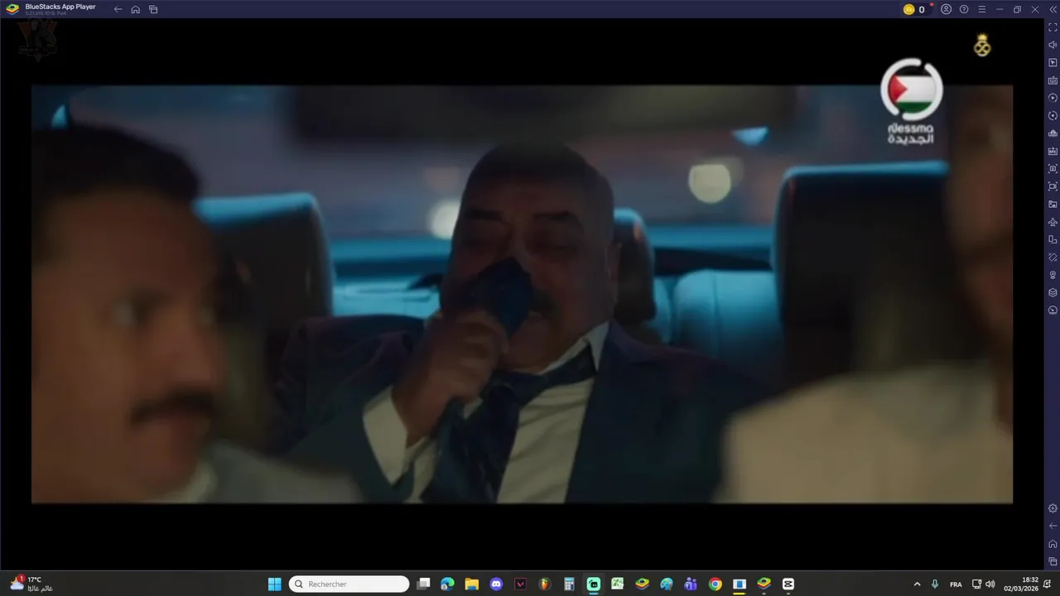Open the notification center bell
The image size is (1060, 596).
tap(1048, 584)
